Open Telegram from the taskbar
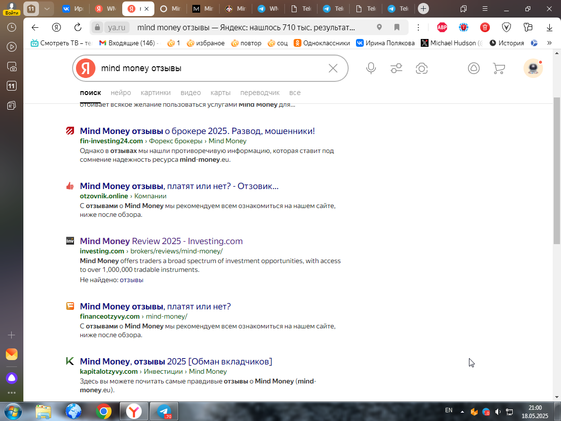The width and height of the screenshot is (561, 421). 164,412
